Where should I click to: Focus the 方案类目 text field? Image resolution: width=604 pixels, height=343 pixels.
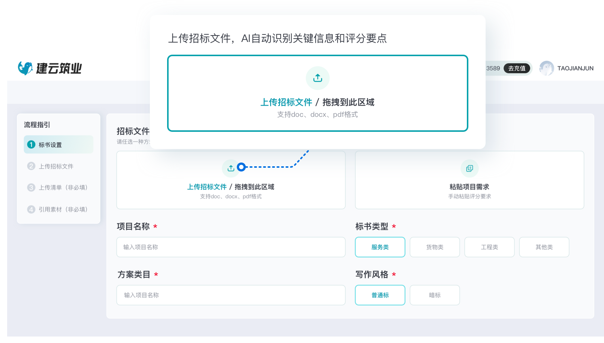click(x=231, y=295)
